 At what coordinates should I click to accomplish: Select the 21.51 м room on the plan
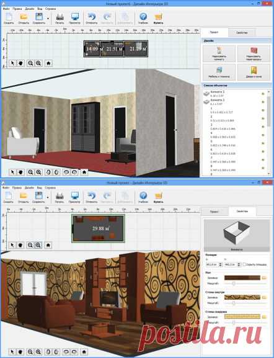[x=112, y=48]
